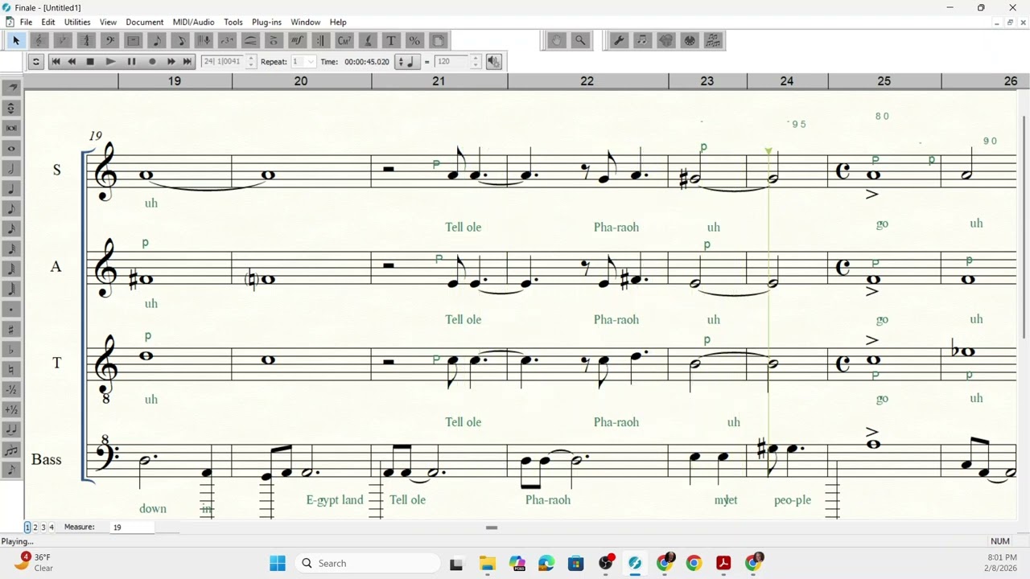
Task: Open the wrench Special Tools icon
Action: 619,40
